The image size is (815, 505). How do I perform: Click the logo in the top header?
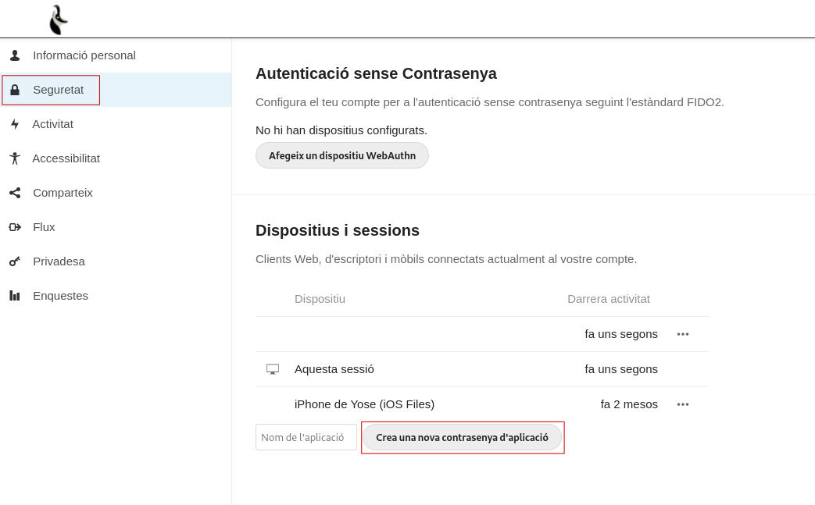pos(58,20)
